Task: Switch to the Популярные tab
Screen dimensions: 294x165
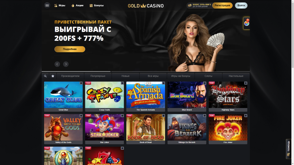Action: click(x=98, y=76)
